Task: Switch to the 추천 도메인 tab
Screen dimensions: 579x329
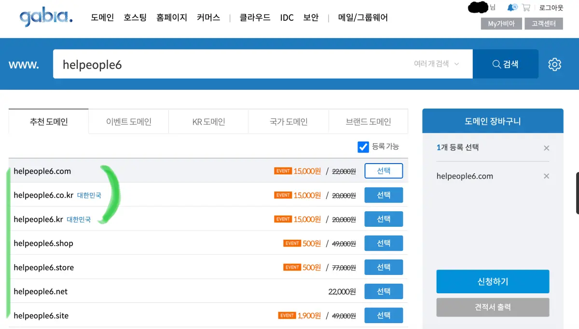Action: pyautogui.click(x=49, y=122)
